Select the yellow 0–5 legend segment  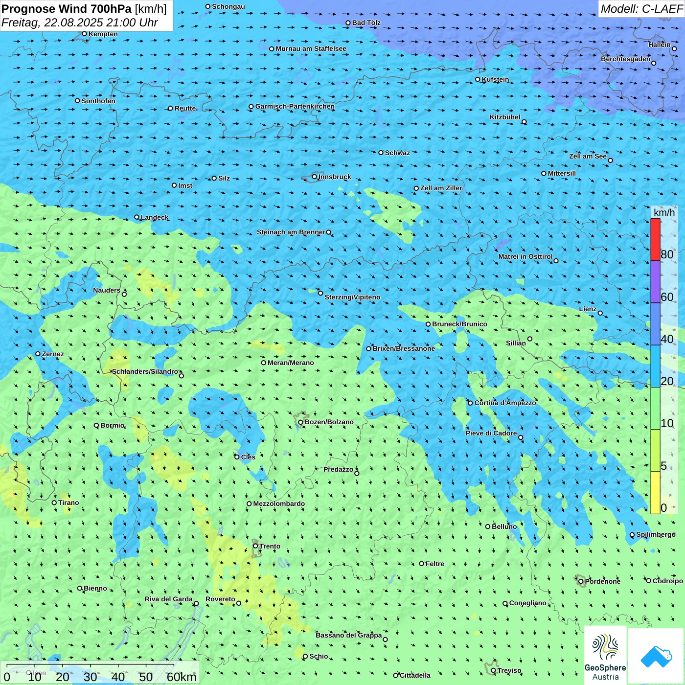tap(655, 493)
